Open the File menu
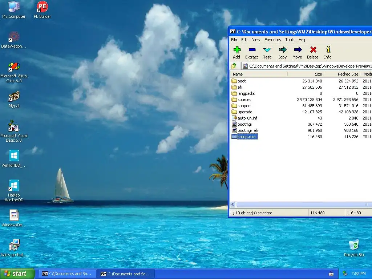The image size is (372, 279). (x=234, y=40)
